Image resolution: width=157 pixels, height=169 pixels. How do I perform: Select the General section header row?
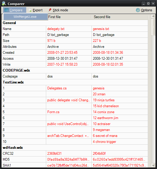coord(75,23)
